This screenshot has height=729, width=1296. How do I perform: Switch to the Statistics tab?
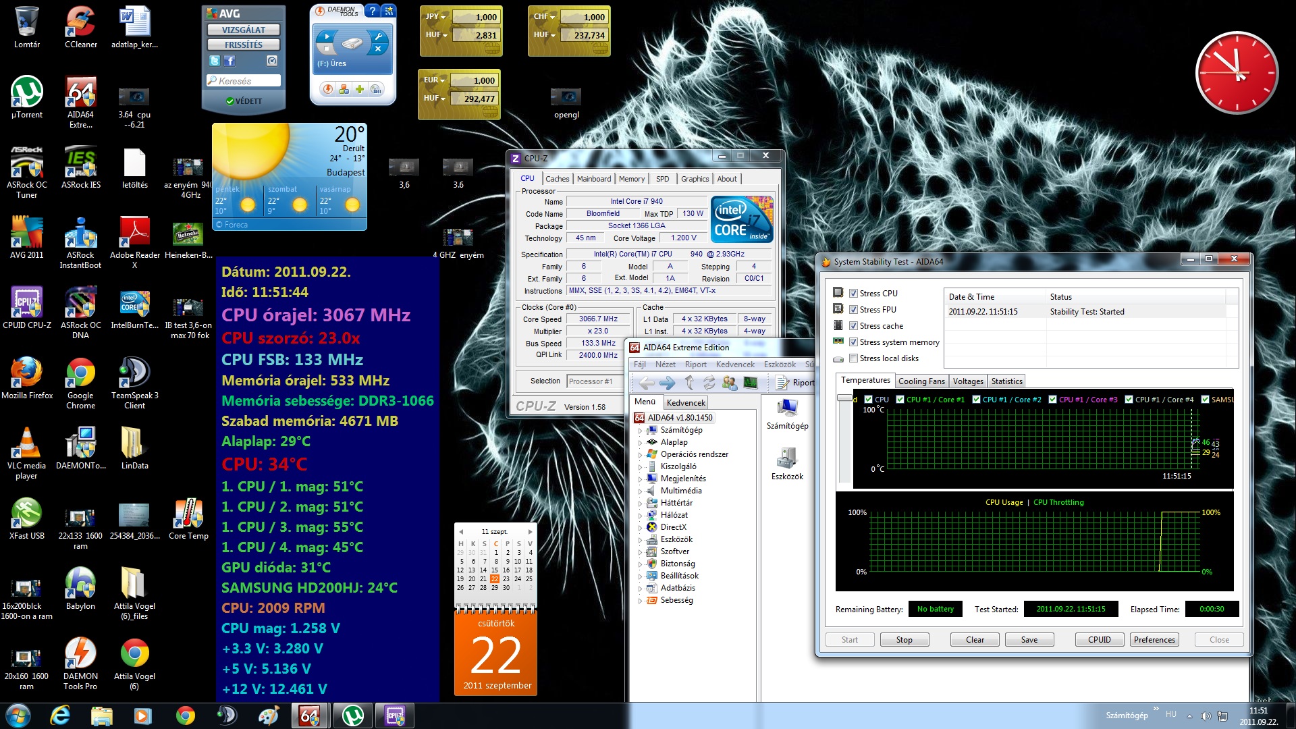(x=1006, y=381)
